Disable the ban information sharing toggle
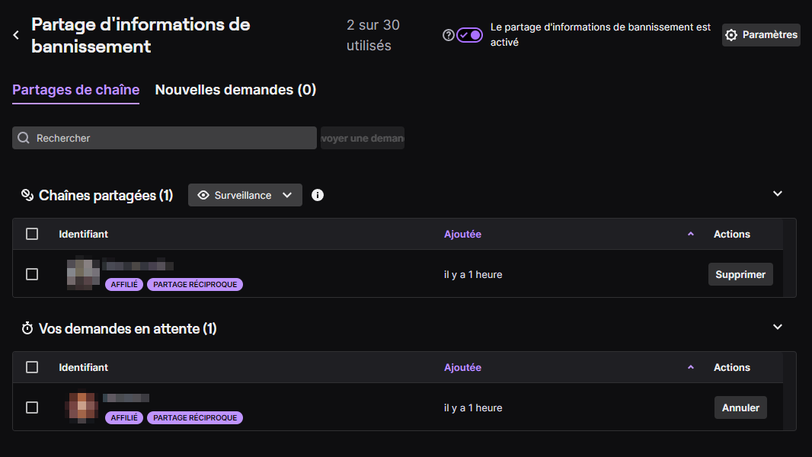Screen dimensions: 812x457 (x=468, y=34)
